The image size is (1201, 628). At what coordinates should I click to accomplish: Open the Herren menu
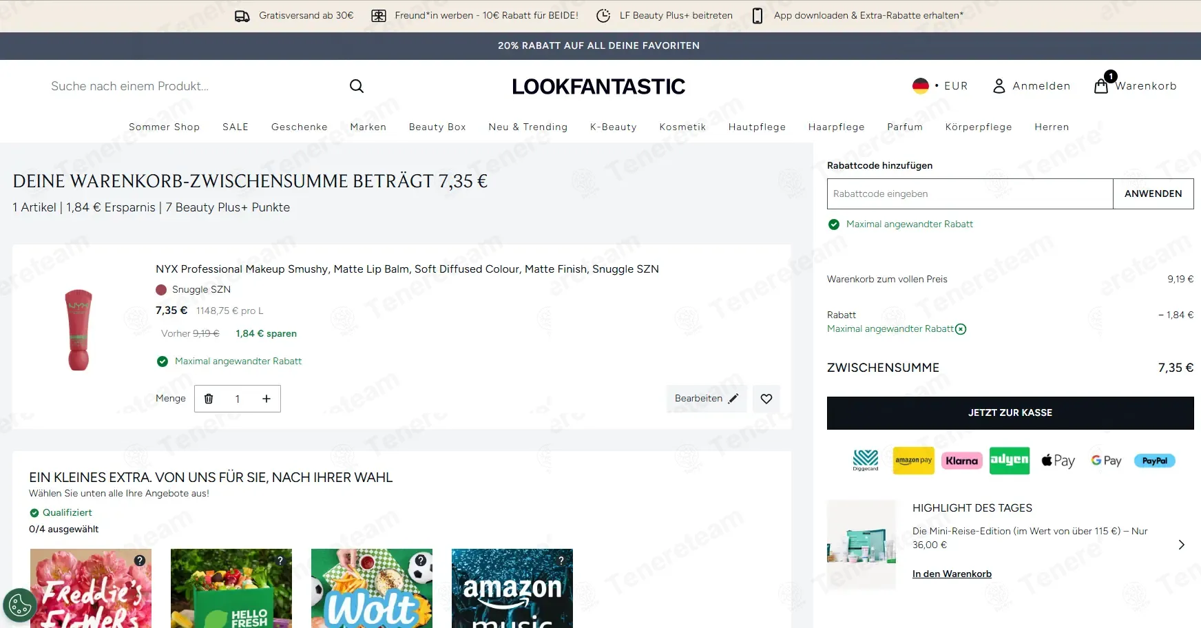1052,127
